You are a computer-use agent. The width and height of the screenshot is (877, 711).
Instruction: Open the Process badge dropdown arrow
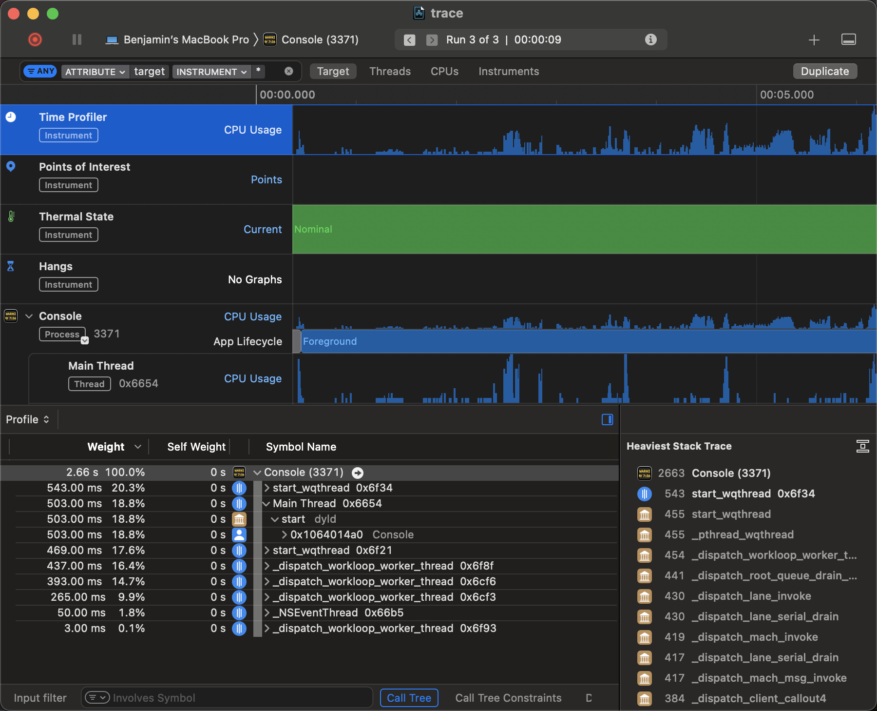click(x=85, y=340)
